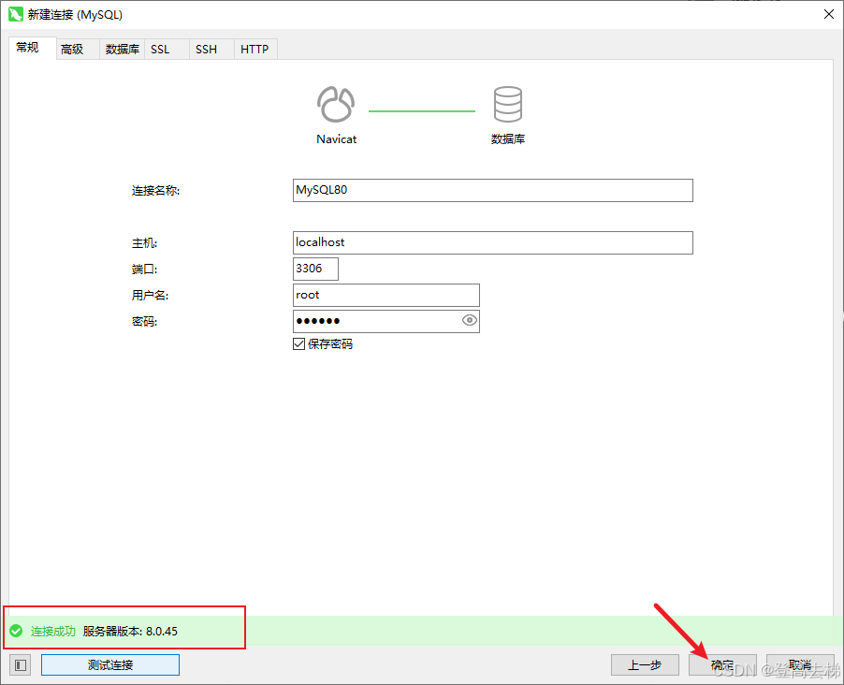Toggle the side panel icon at bottom-left
Image resolution: width=844 pixels, height=685 pixels.
[21, 665]
